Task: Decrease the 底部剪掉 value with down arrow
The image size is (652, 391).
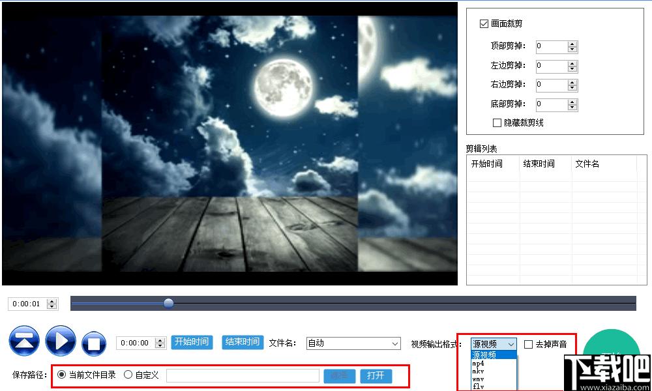Action: [572, 108]
